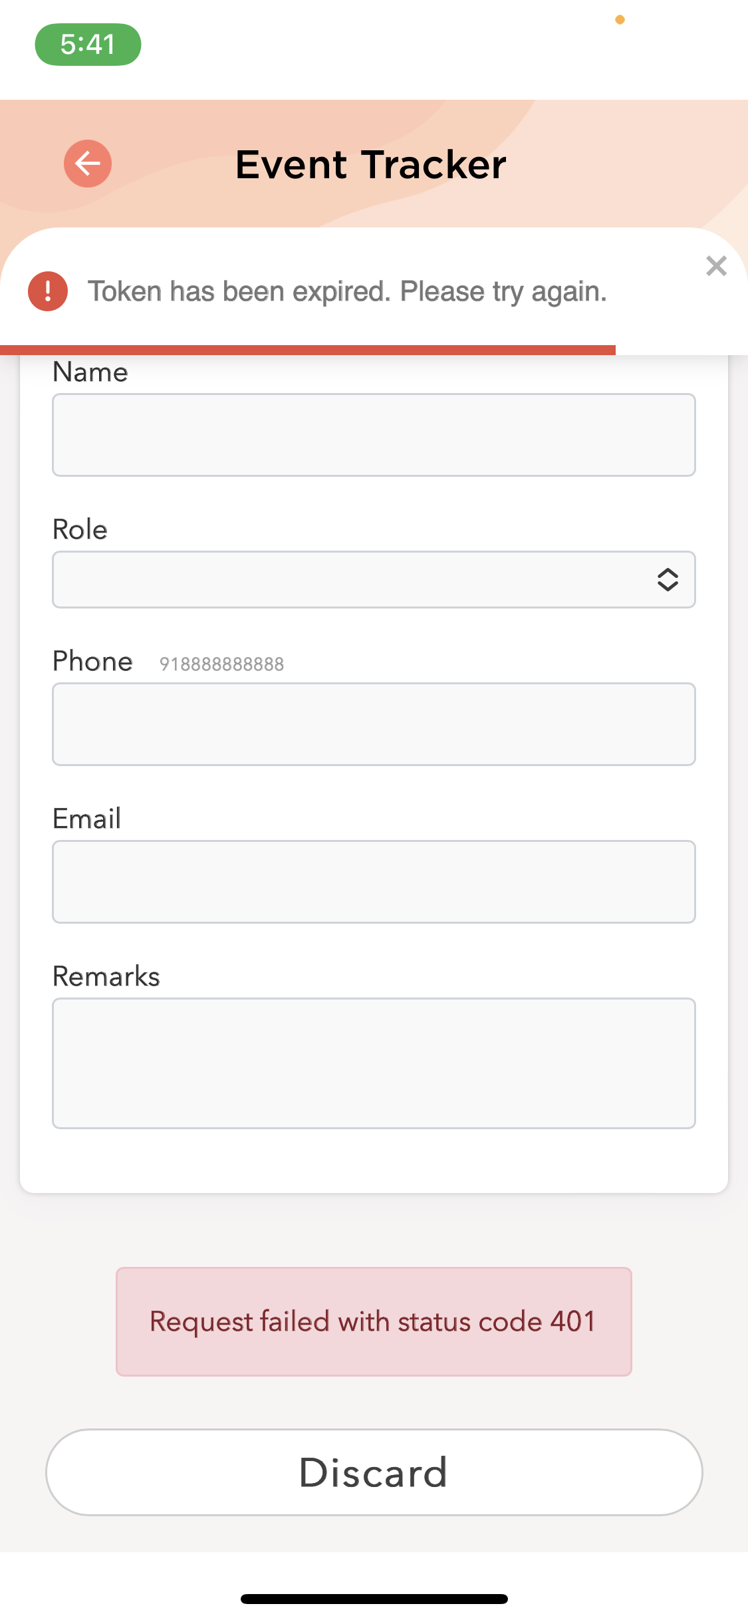Dismiss the token expired notification
This screenshot has height=1620, width=748.
716,266
